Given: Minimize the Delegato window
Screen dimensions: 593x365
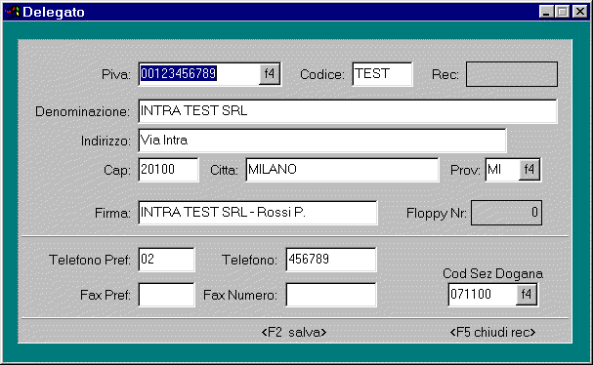Looking at the screenshot, I should coord(546,12).
